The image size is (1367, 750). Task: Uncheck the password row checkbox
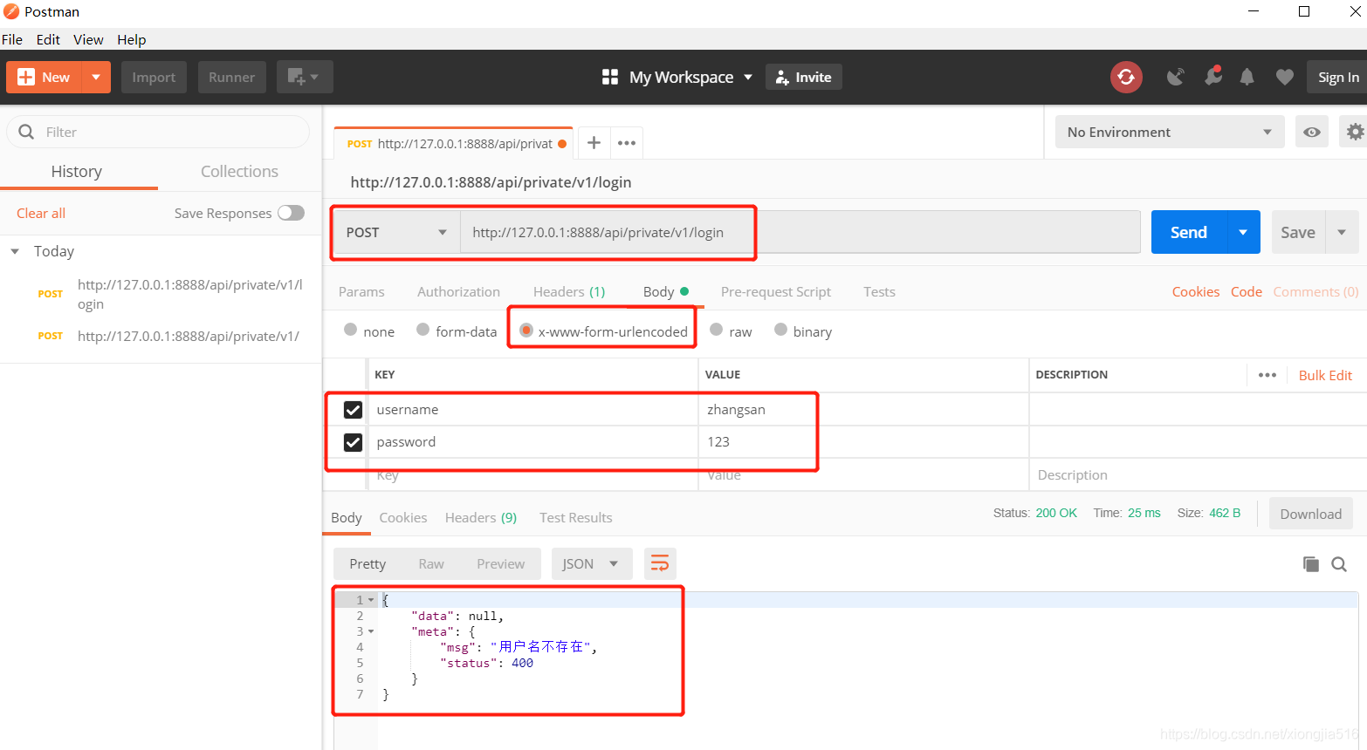[353, 442]
